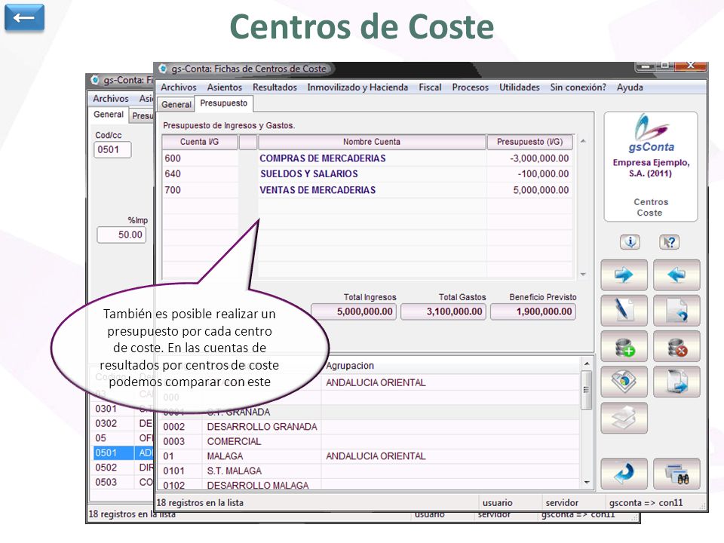The width and height of the screenshot is (724, 543).
Task: Open the Asientos menu
Action: (x=225, y=87)
